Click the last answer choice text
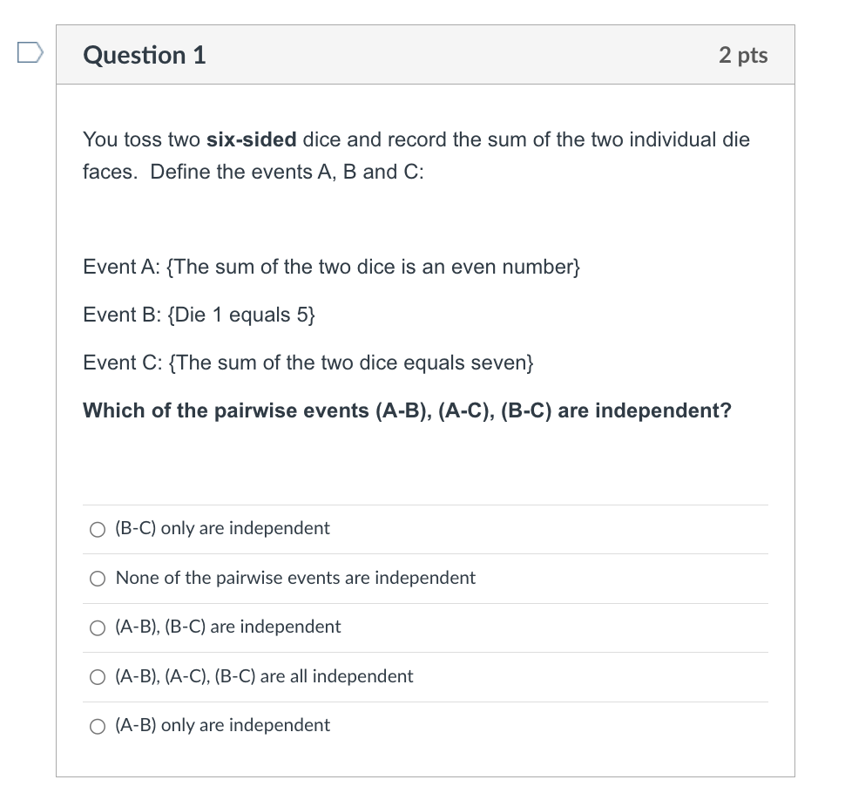Viewport: 845px width, 800px height. pos(222,725)
